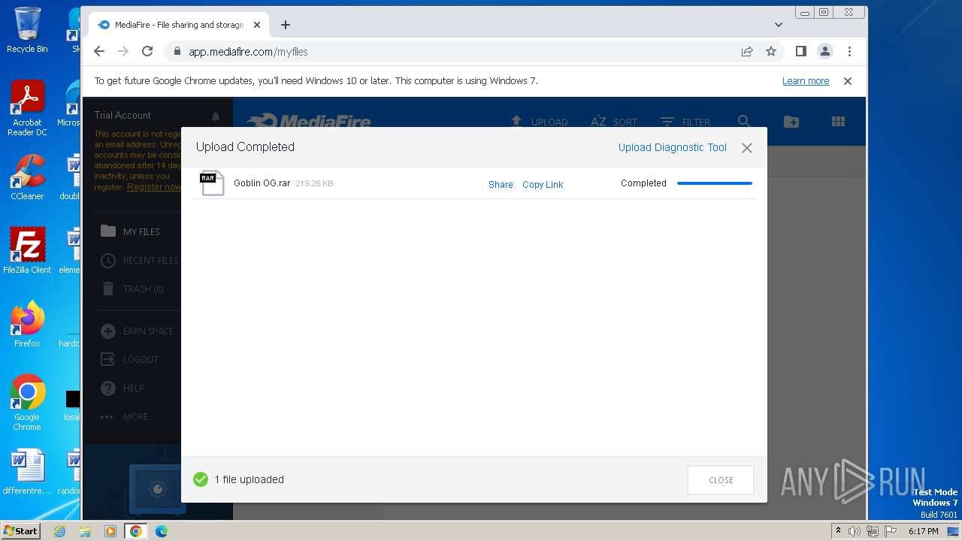Dismiss the Chrome update notification bar
Image resolution: width=962 pixels, height=541 pixels.
pos(848,81)
